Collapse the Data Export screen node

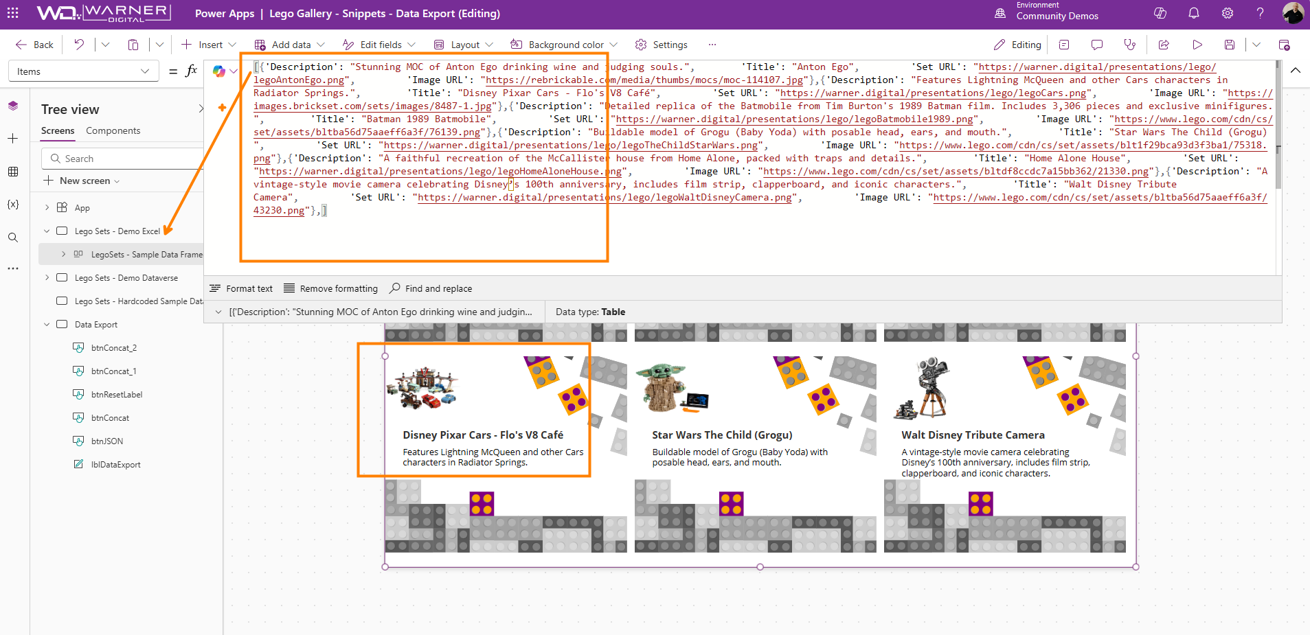(47, 324)
